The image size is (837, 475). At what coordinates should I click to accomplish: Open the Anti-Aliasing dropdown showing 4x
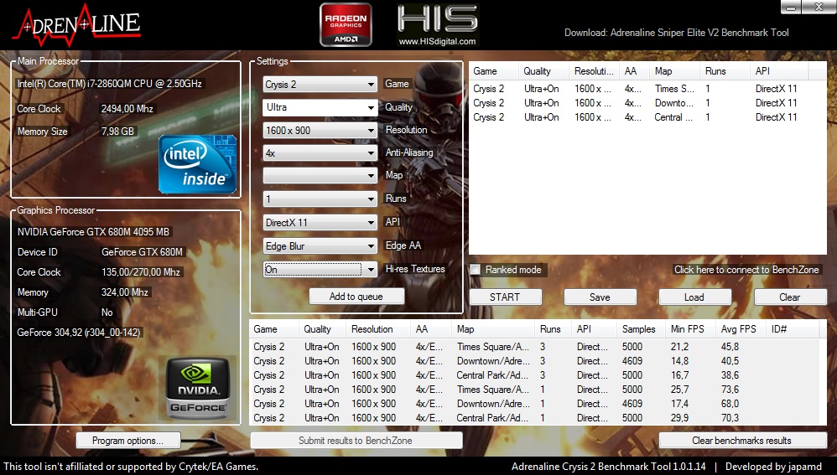(x=320, y=153)
